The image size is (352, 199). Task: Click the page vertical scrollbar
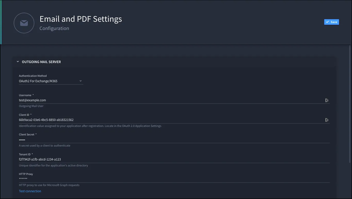coord(350,103)
